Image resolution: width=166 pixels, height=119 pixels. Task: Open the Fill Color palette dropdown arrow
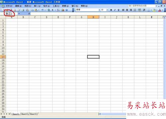coord(157,10)
